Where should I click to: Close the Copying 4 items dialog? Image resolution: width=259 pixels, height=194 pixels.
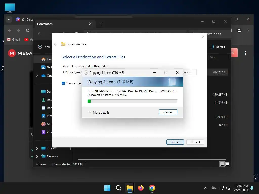[x=177, y=72]
